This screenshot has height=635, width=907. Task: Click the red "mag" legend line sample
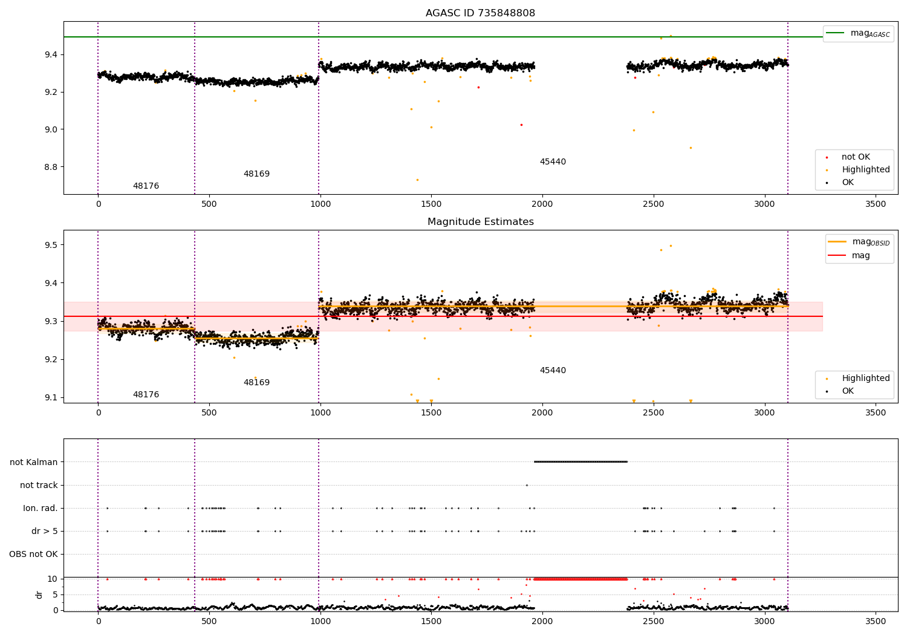pos(837,256)
